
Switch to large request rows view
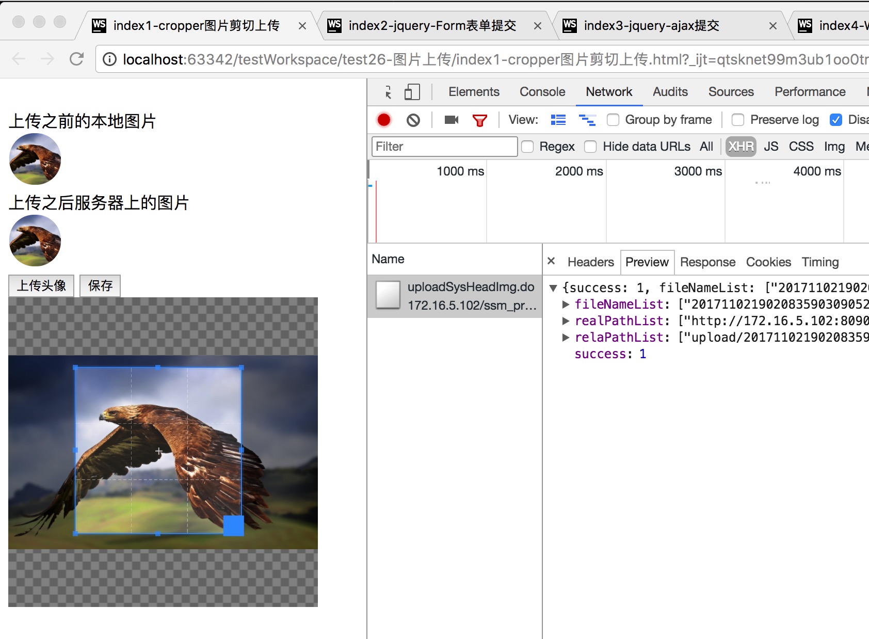pos(558,120)
